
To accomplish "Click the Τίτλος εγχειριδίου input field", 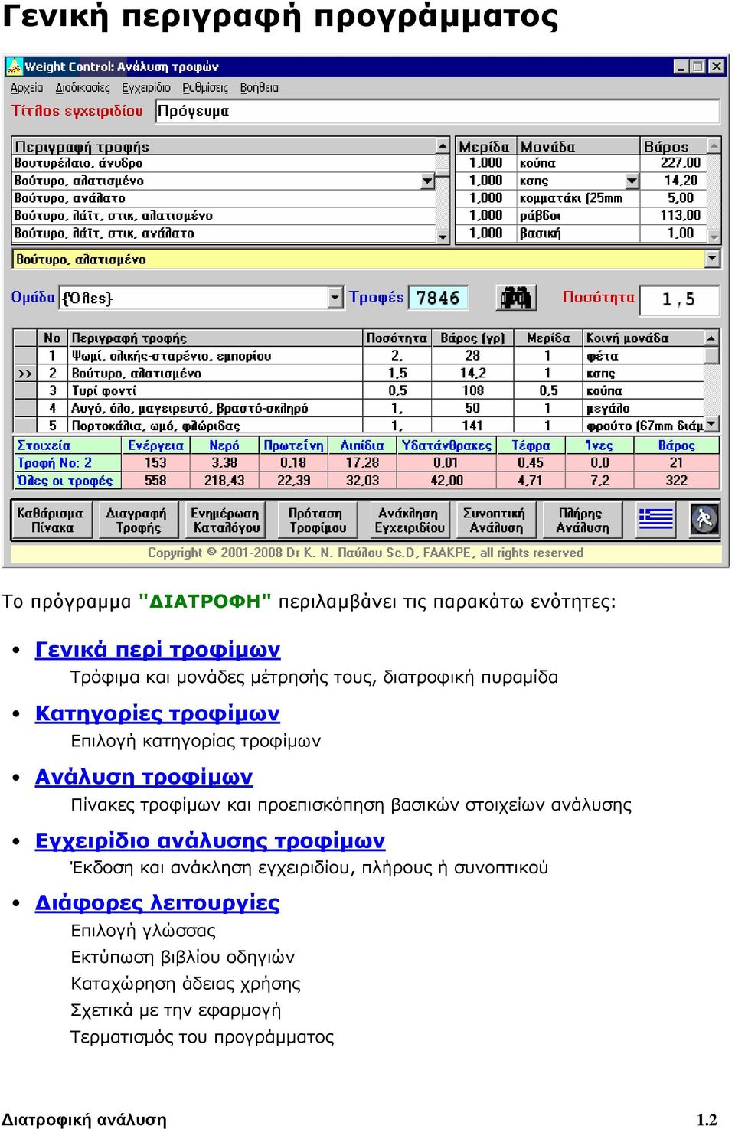I will (x=437, y=111).
